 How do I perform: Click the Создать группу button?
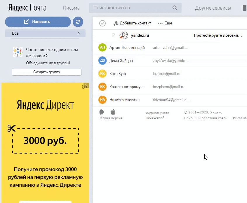pos(47,72)
